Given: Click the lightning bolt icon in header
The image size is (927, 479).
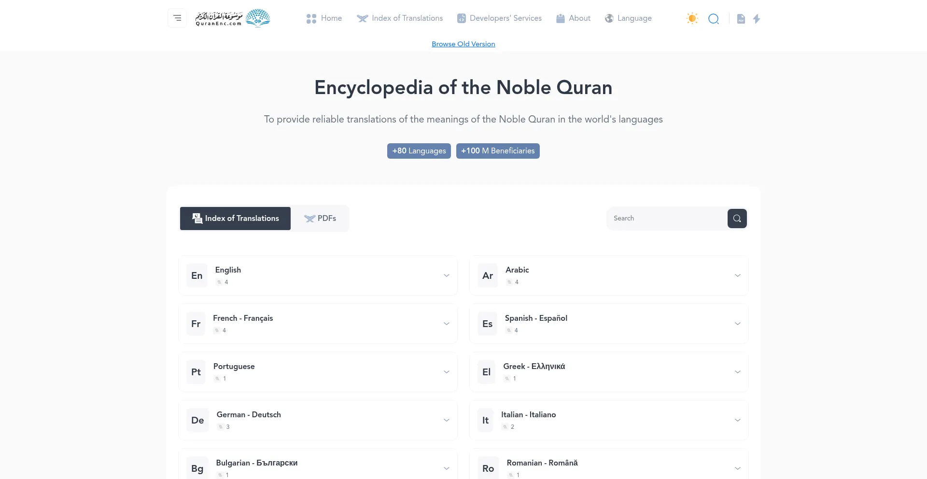Looking at the screenshot, I should 757,19.
